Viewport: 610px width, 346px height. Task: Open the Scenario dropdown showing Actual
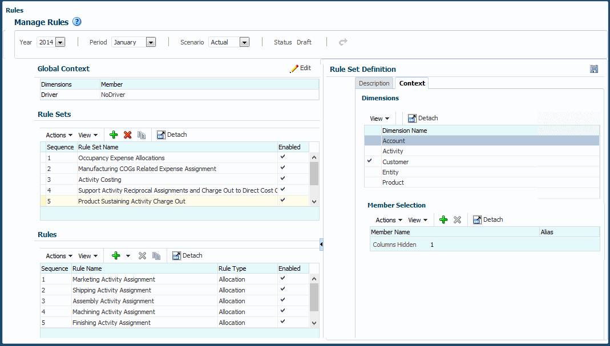244,42
